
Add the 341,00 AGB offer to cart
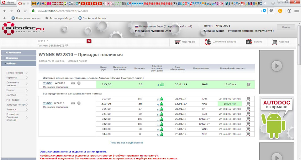pyautogui.click(x=248, y=114)
